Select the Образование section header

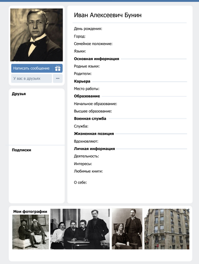coord(87,96)
